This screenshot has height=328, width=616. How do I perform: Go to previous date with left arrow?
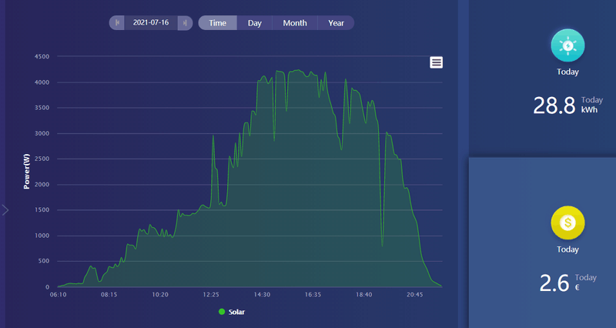point(117,23)
